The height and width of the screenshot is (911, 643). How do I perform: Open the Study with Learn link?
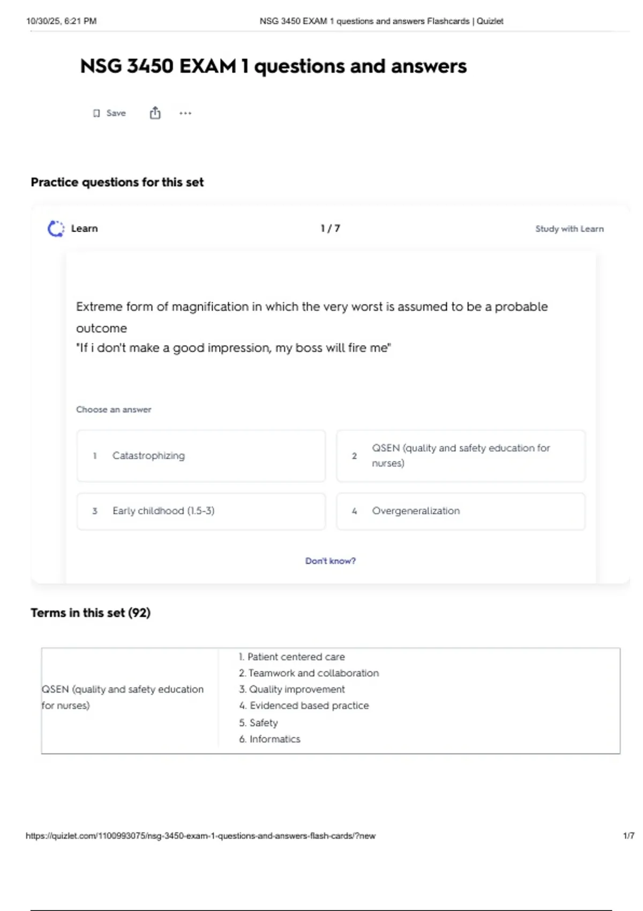click(569, 229)
